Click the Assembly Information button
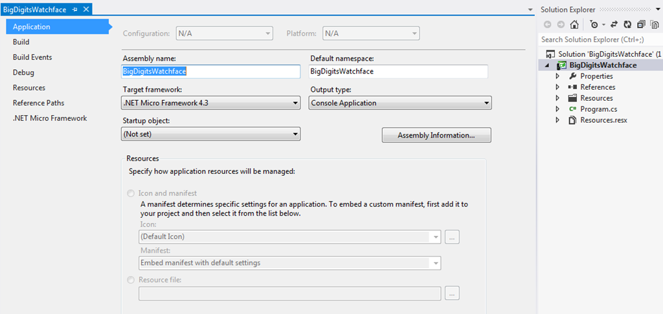This screenshot has width=663, height=314. (436, 136)
